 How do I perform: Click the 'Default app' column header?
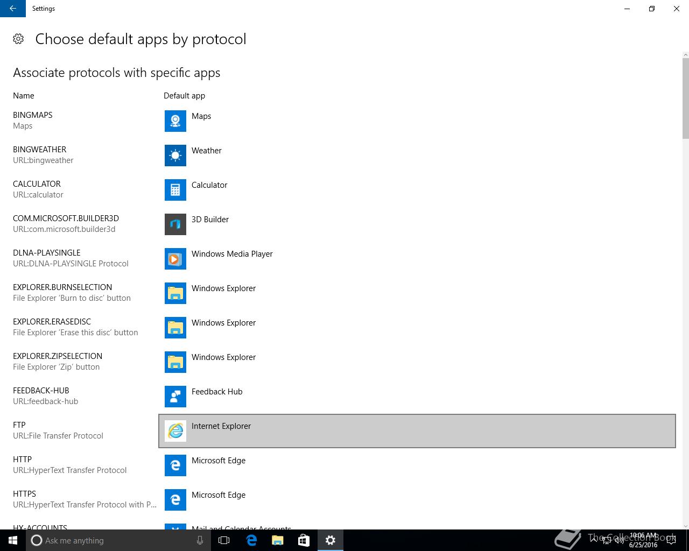tap(185, 96)
